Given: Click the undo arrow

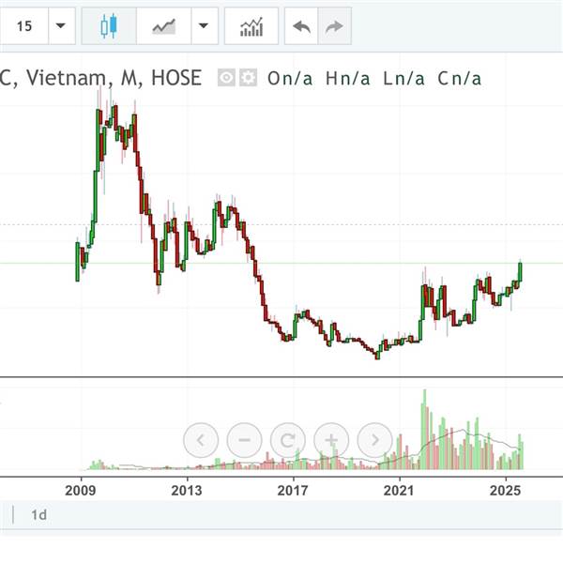Looking at the screenshot, I should point(301,26).
